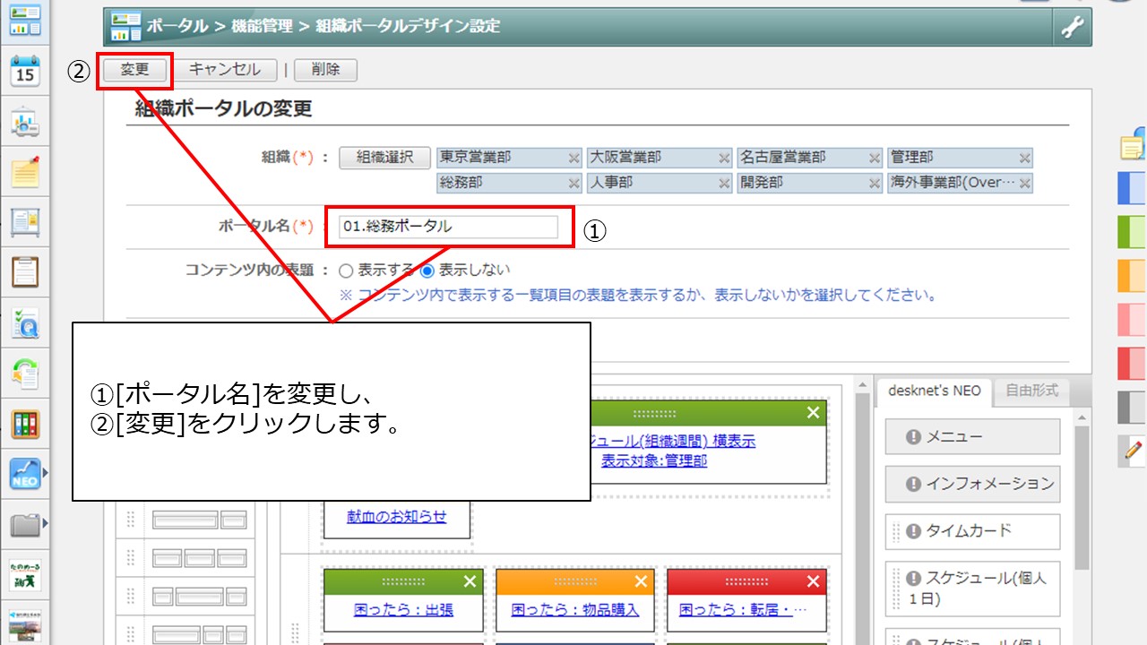Click the NEO chart icon in sidebar
This screenshot has width=1147, height=645.
point(25,474)
